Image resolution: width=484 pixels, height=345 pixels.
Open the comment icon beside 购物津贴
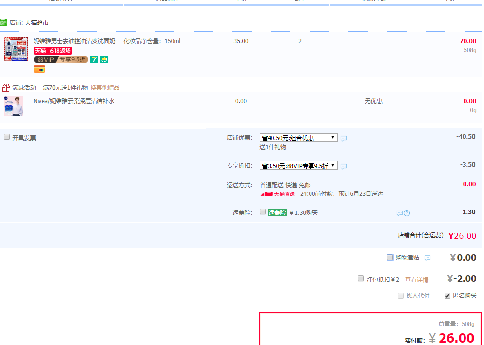pos(427,258)
